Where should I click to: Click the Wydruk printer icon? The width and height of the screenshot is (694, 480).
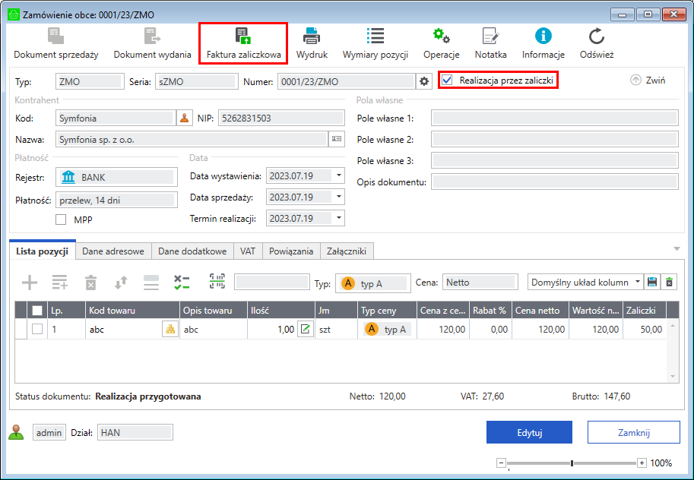coord(312,36)
